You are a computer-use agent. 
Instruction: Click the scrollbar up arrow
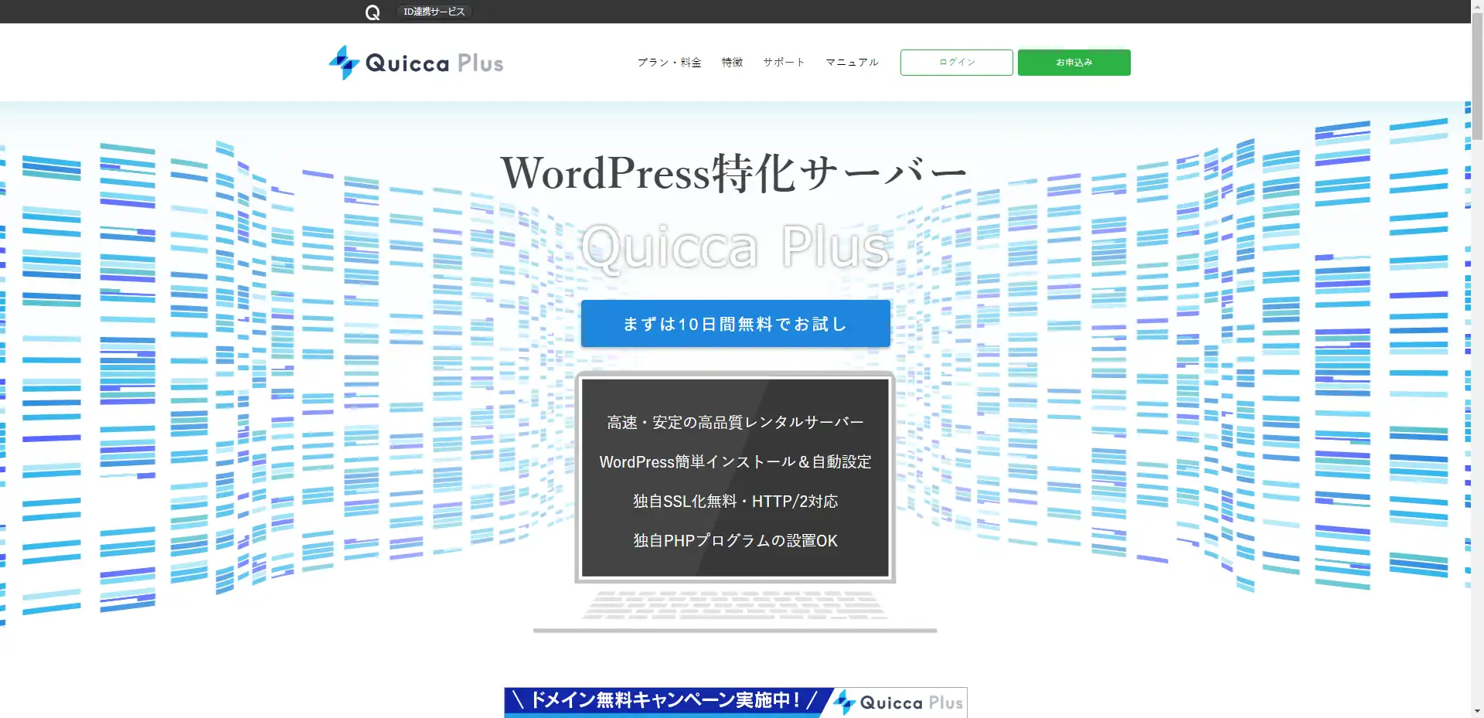point(1477,6)
